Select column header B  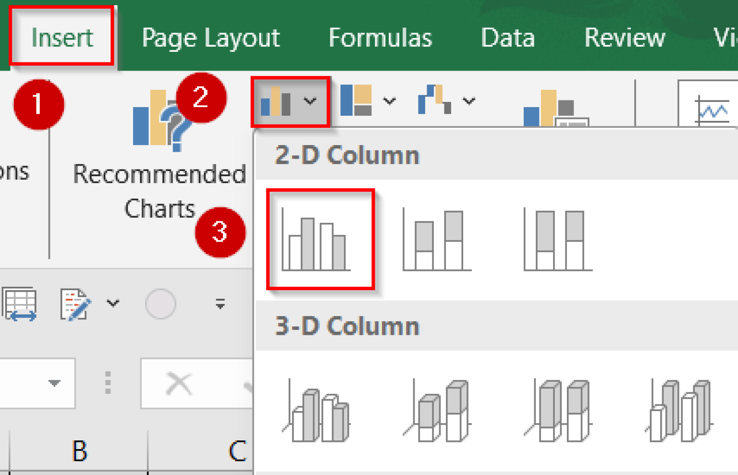pyautogui.click(x=79, y=450)
